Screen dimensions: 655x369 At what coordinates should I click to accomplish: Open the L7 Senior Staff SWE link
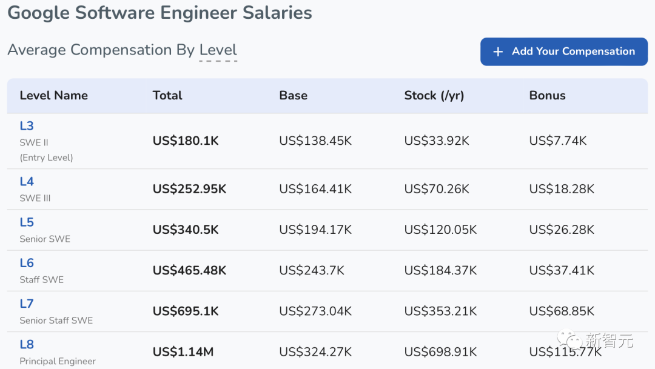click(x=27, y=304)
